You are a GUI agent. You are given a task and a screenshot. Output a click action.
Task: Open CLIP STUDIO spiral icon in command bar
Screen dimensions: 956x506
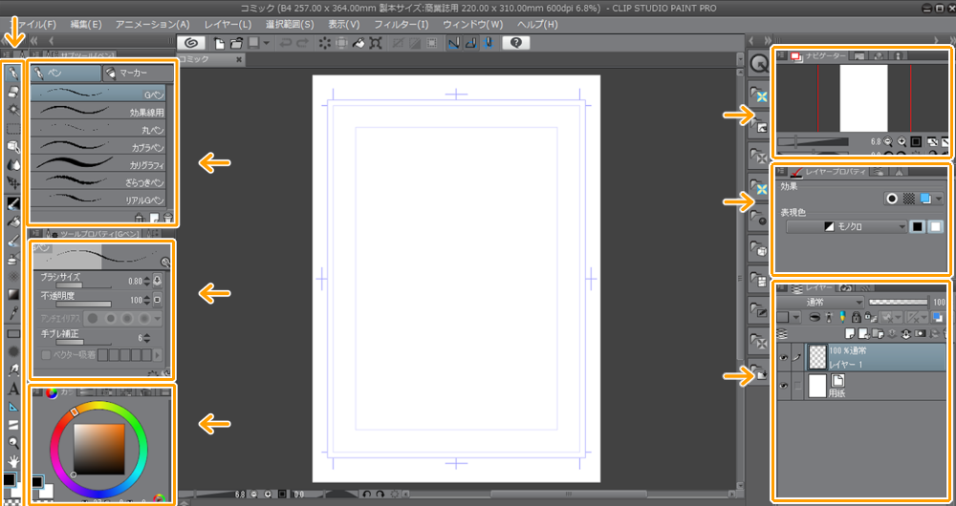point(191,43)
